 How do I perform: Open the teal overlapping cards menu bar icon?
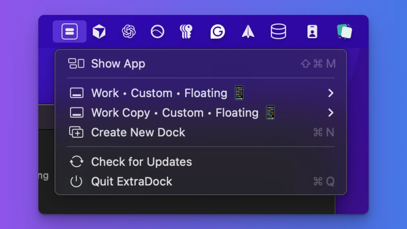[344, 32]
